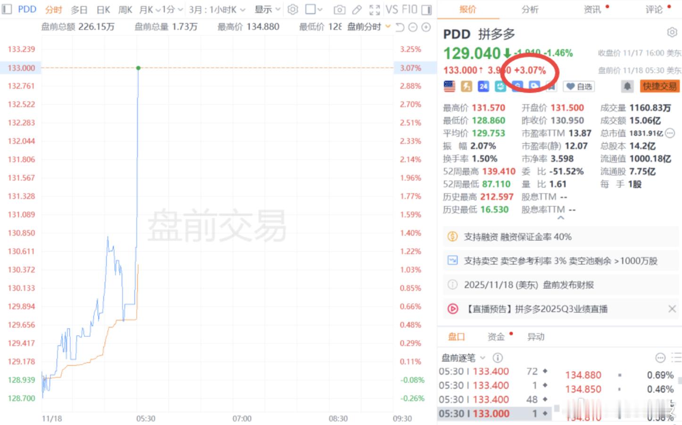Click the 52周最高 139.410 value

(499, 172)
